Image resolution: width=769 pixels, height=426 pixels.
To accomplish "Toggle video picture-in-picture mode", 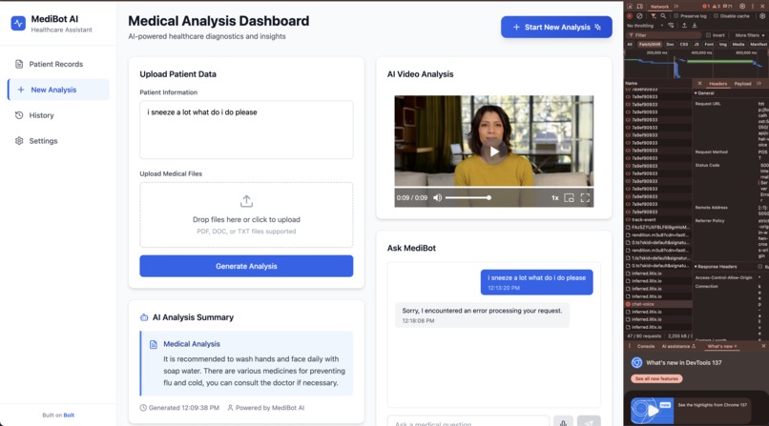I will [x=569, y=198].
